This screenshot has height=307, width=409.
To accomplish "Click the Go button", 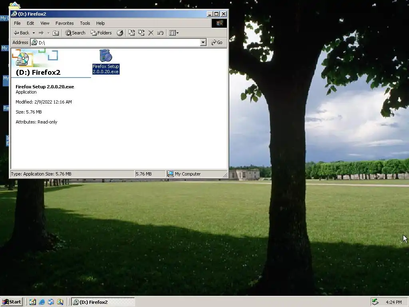I will (217, 42).
